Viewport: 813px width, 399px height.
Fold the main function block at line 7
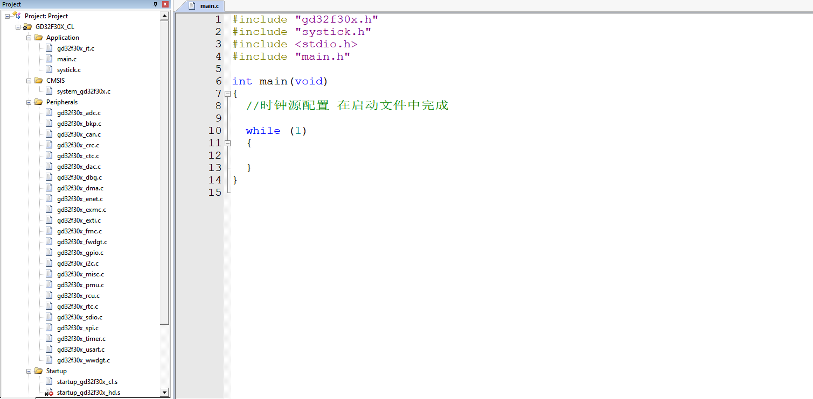[227, 94]
